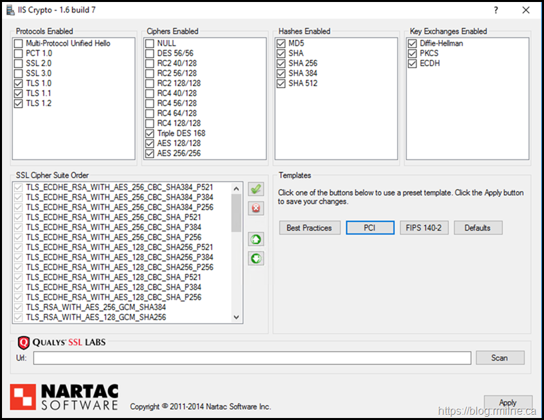Apply the Best Practices template
The width and height of the screenshot is (544, 420).
click(x=309, y=228)
